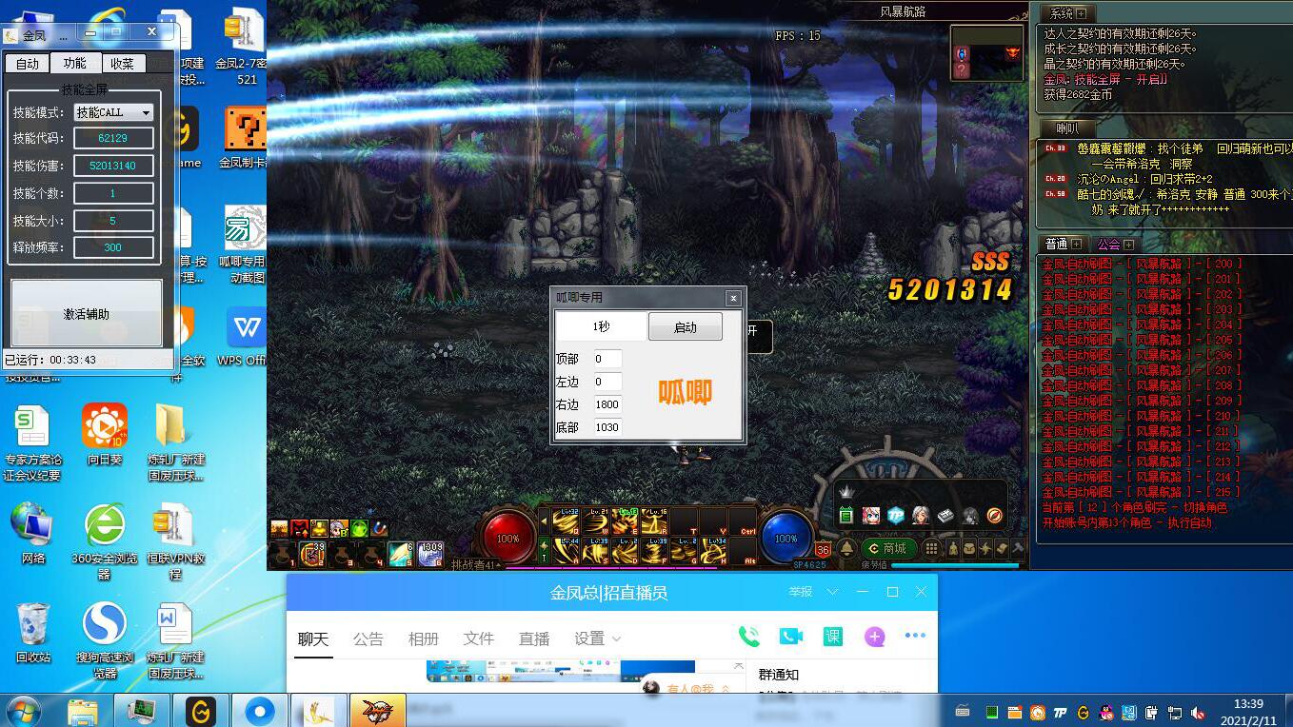Open the 公告 tab in the QQ group
Image resolution: width=1293 pixels, height=727 pixels.
click(368, 639)
